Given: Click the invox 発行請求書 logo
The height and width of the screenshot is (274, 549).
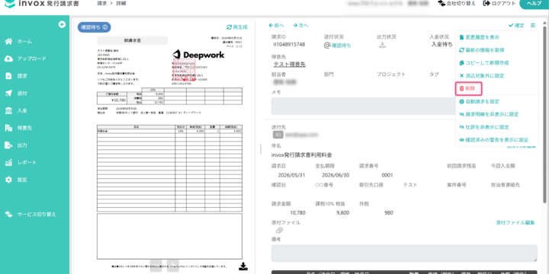Looking at the screenshot, I should coord(42,5).
